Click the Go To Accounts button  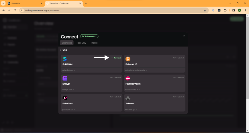coord(89,36)
